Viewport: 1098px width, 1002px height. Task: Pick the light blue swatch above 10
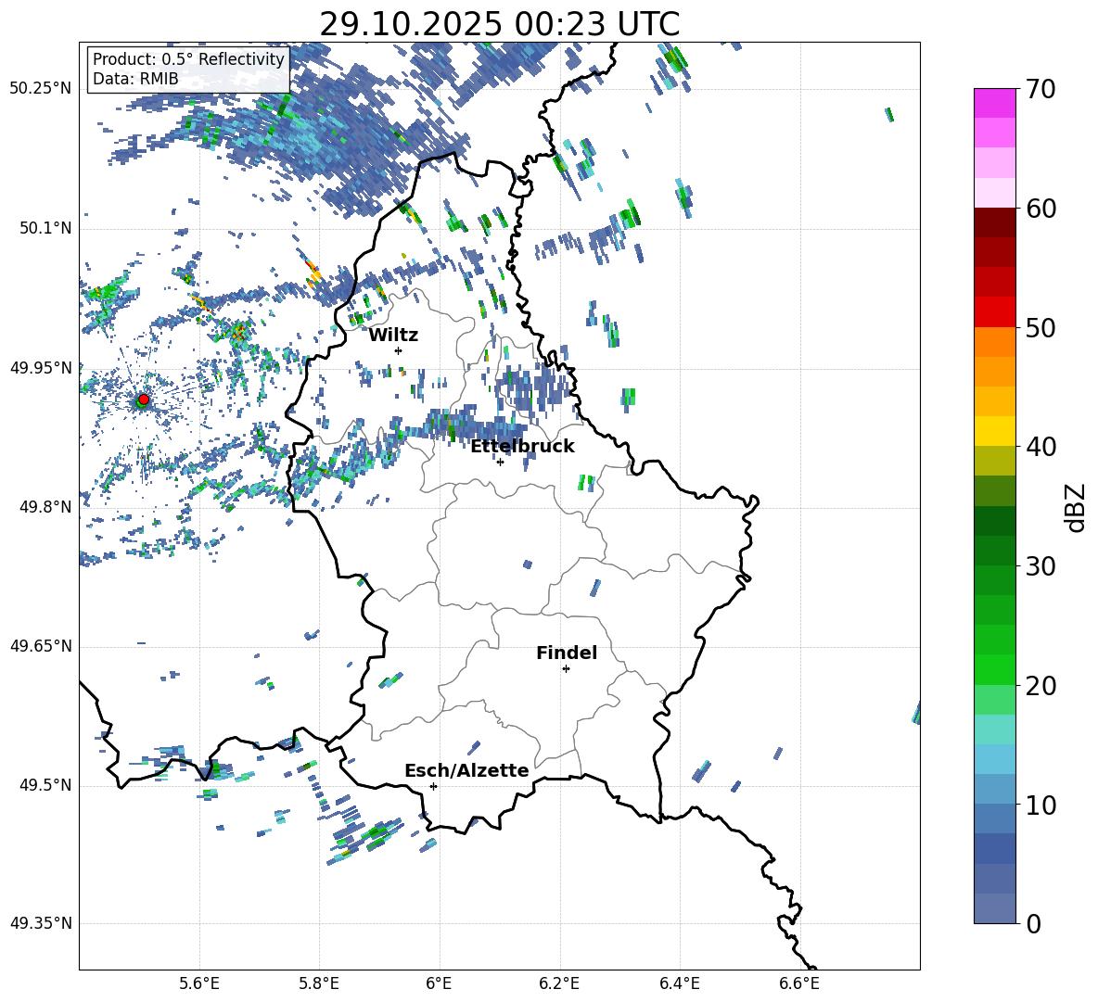(995, 790)
